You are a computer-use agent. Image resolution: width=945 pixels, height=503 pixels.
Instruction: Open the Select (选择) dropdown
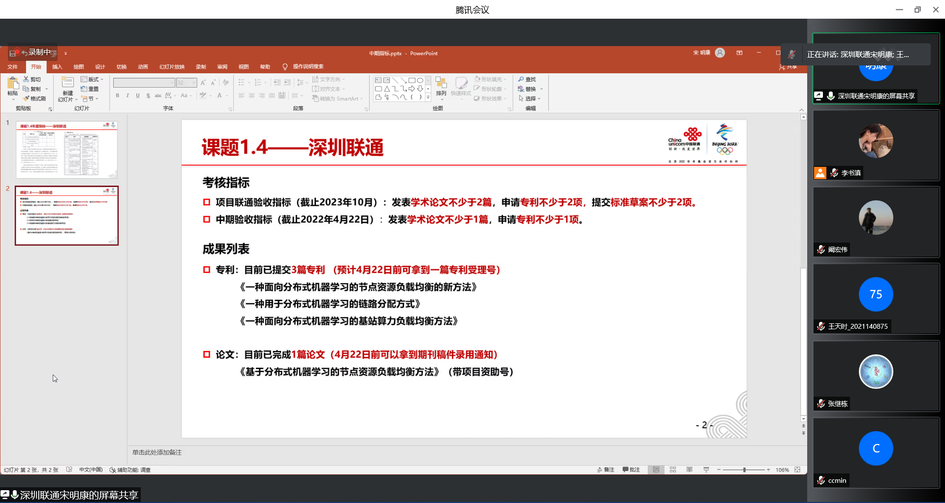[530, 98]
